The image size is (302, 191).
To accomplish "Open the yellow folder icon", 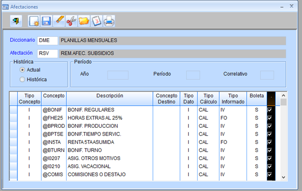I will 84,21.
